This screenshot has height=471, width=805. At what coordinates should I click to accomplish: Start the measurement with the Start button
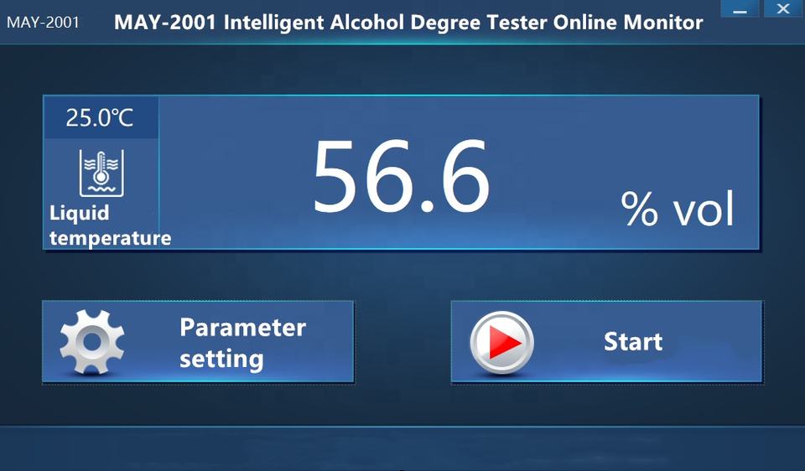pos(607,342)
